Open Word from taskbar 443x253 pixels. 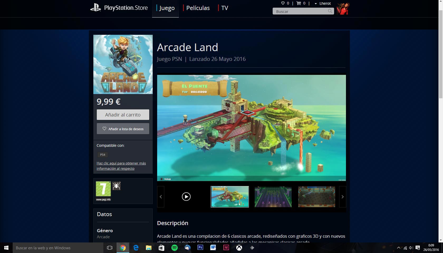click(213, 248)
